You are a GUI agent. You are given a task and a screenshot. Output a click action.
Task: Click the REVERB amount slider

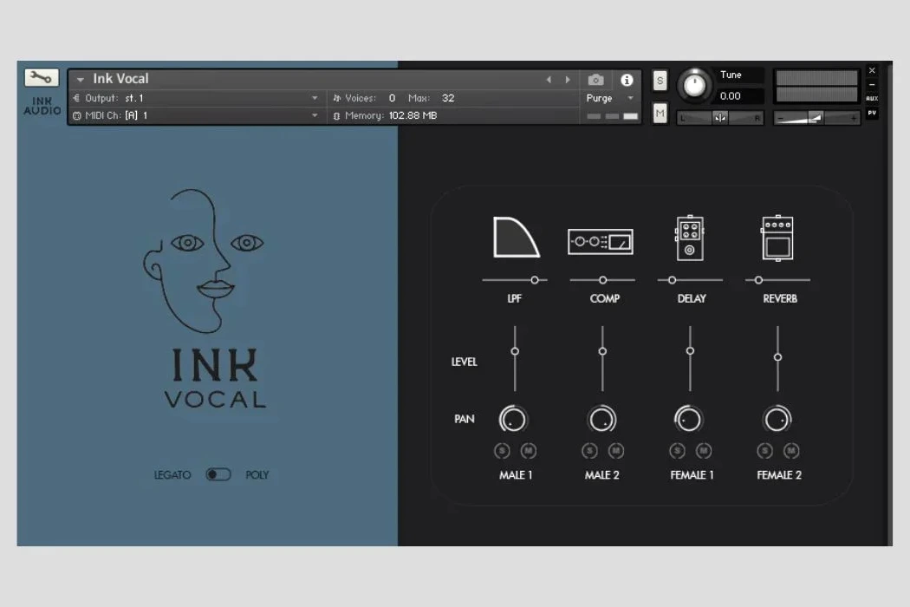777,280
